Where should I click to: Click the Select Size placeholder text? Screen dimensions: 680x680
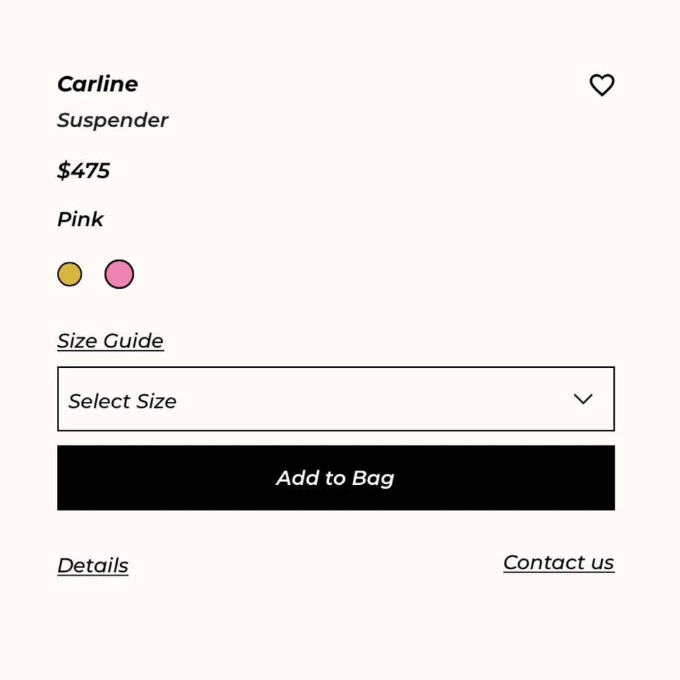click(122, 401)
